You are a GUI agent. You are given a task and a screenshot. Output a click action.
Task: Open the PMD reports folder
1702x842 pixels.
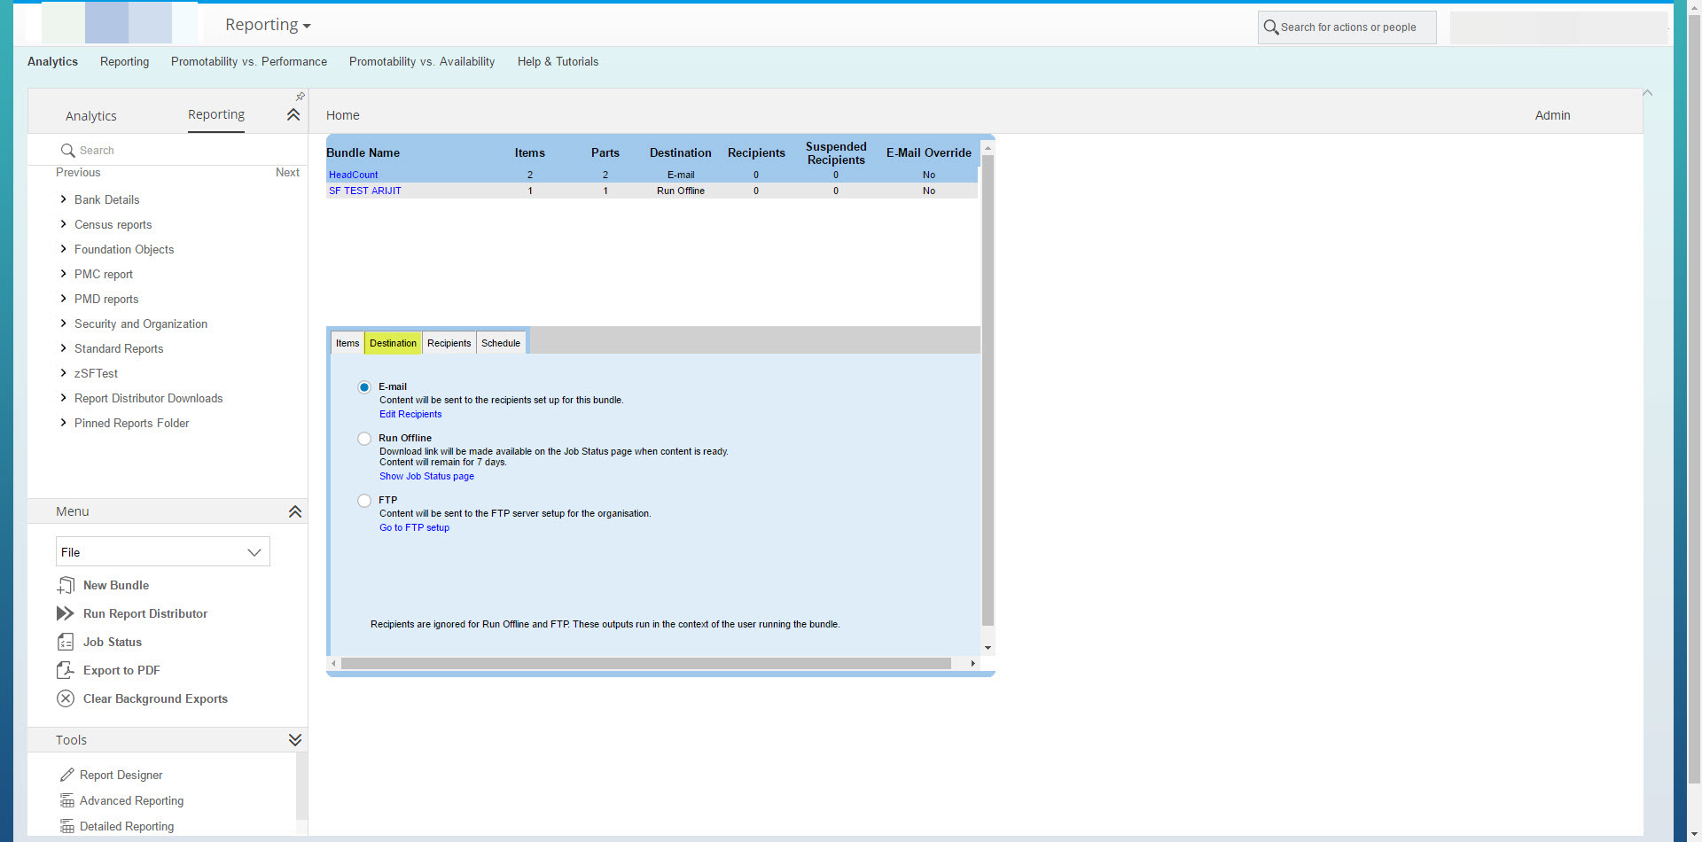pos(106,299)
